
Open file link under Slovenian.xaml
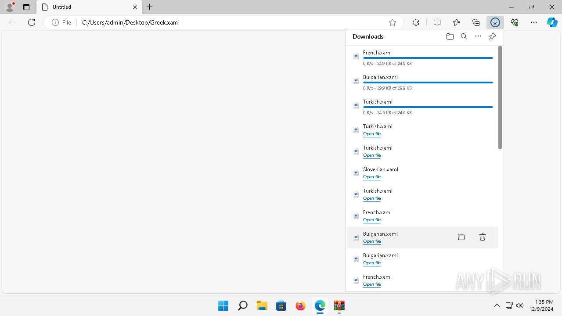pos(371,177)
